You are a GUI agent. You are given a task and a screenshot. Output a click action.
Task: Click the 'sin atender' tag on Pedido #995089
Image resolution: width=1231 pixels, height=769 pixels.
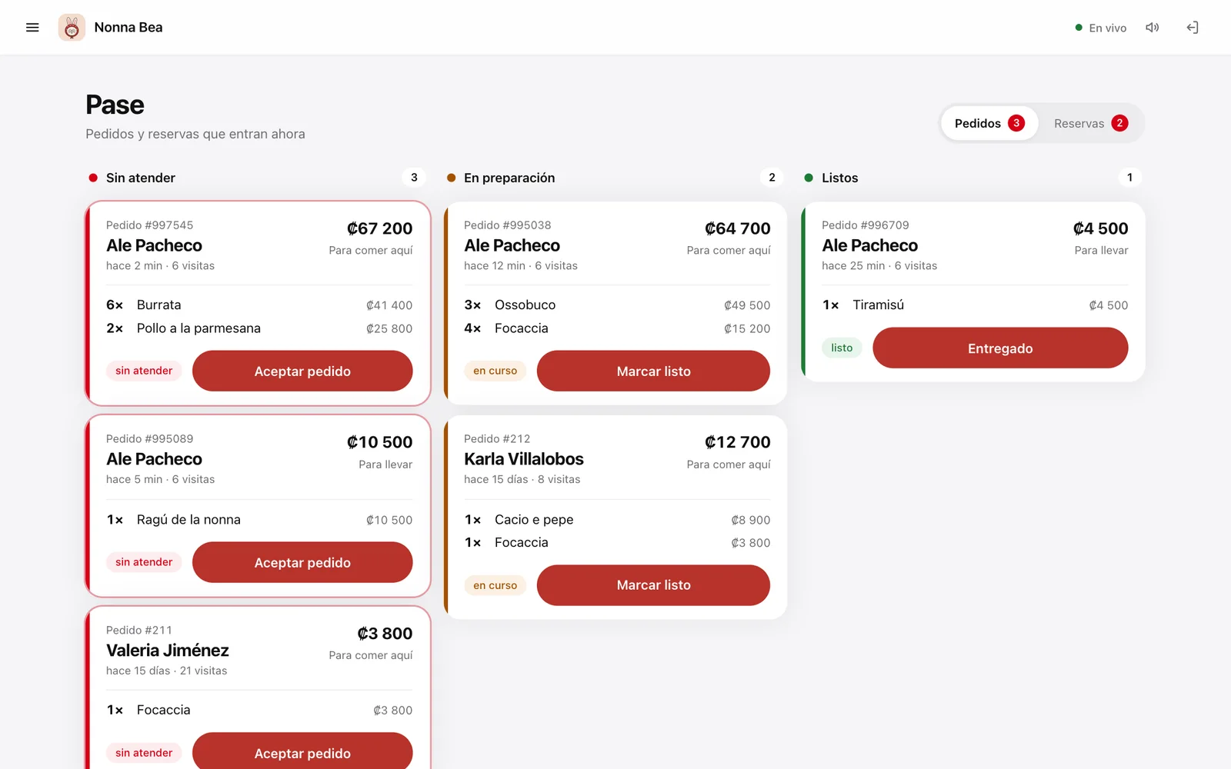pos(144,562)
